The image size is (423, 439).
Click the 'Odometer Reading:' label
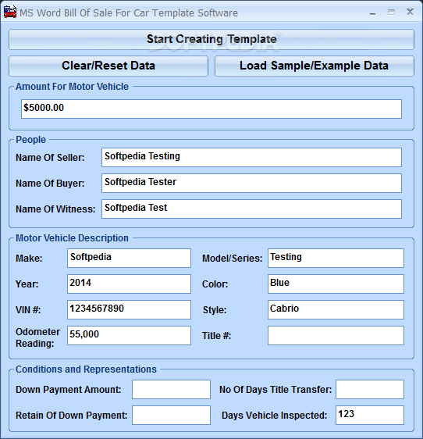pos(37,337)
